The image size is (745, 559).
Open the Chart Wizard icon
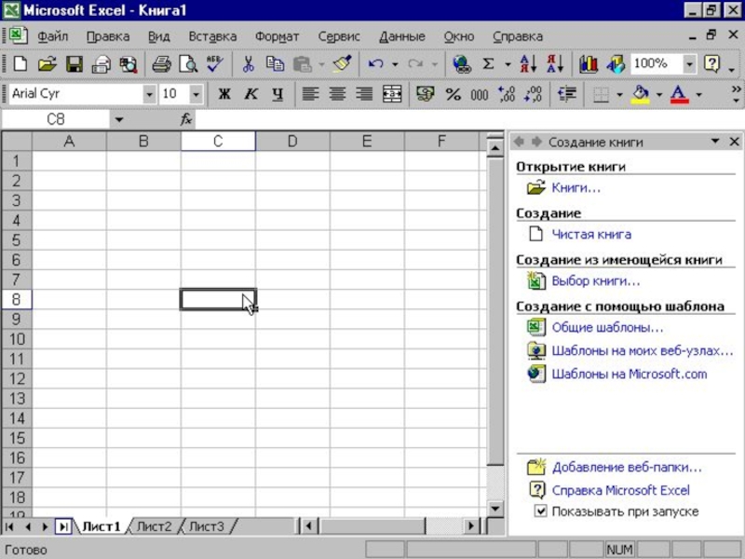coord(589,64)
